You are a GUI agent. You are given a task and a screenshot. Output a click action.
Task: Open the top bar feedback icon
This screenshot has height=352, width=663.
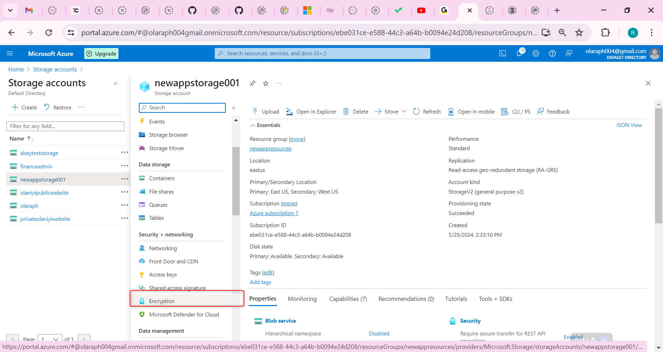(x=569, y=53)
